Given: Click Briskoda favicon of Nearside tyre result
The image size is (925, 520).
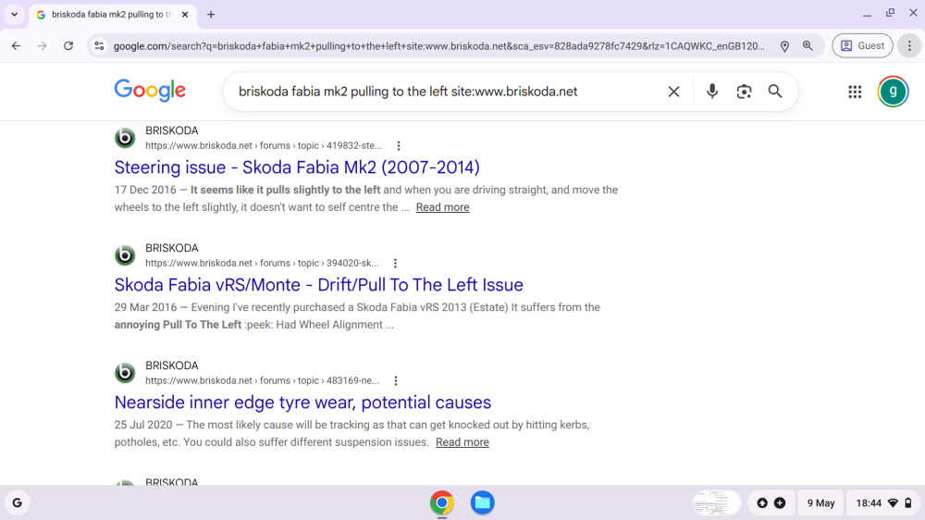Looking at the screenshot, I should tap(125, 373).
